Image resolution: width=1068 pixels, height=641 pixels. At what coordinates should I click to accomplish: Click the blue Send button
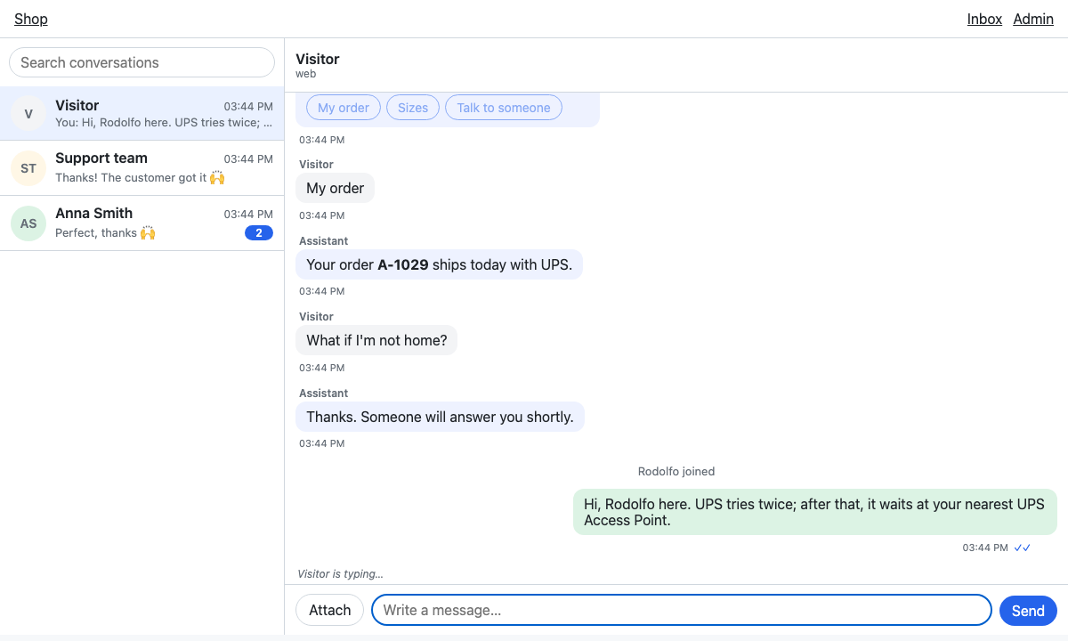tap(1028, 610)
